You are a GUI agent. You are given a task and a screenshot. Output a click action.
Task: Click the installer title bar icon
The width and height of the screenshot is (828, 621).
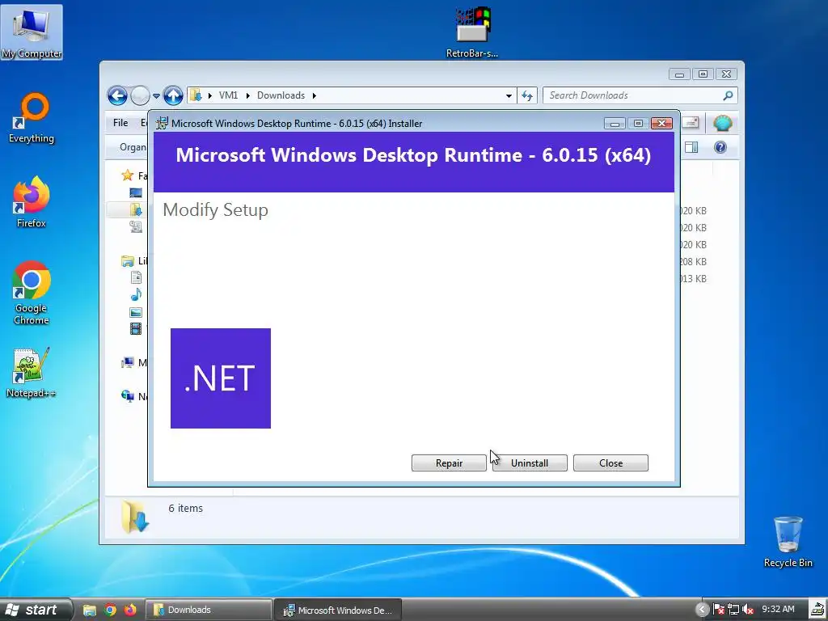(162, 124)
